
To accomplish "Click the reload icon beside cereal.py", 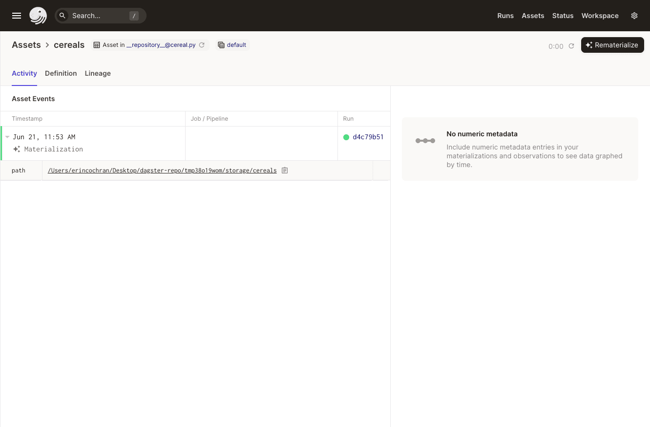I will (202, 45).
